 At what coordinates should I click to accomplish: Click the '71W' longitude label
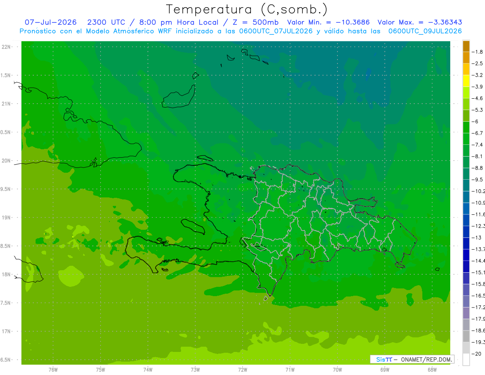tap(290, 370)
